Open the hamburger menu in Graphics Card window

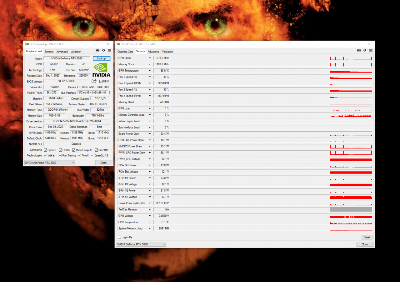click(x=109, y=50)
